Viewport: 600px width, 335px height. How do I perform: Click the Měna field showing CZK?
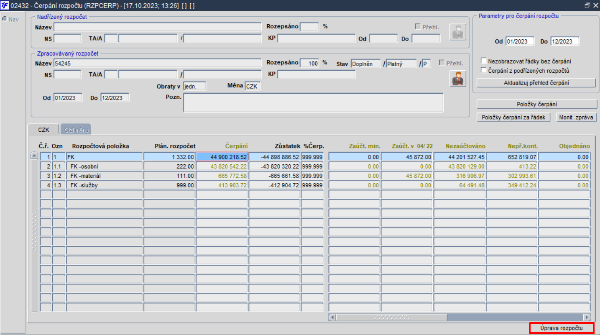[253, 86]
